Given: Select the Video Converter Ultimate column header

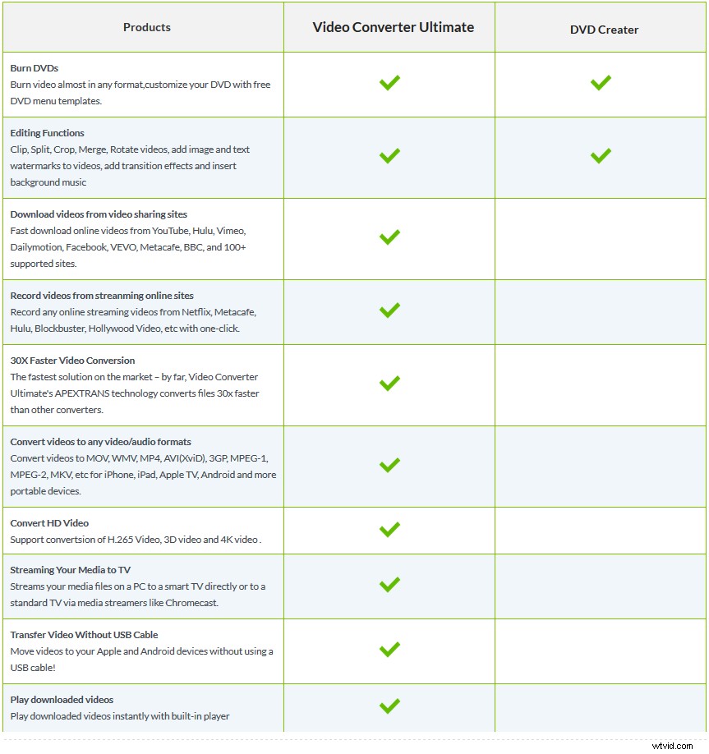Looking at the screenshot, I should pos(393,27).
